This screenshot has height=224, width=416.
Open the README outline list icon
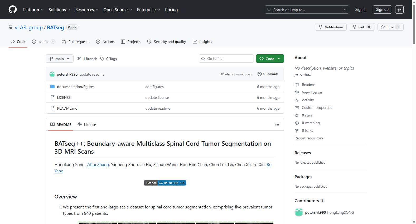click(277, 124)
